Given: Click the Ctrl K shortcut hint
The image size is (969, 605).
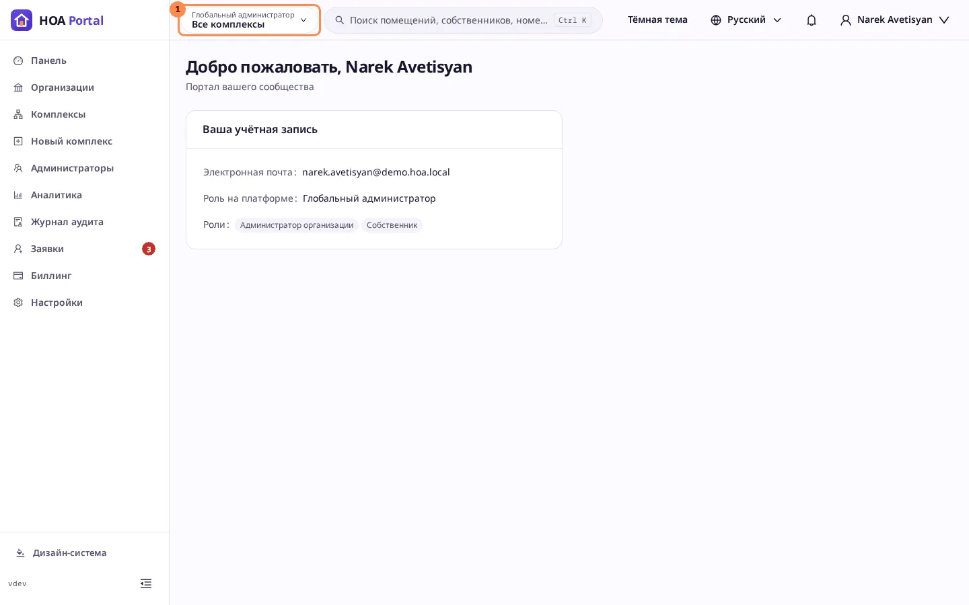Looking at the screenshot, I should 573,20.
